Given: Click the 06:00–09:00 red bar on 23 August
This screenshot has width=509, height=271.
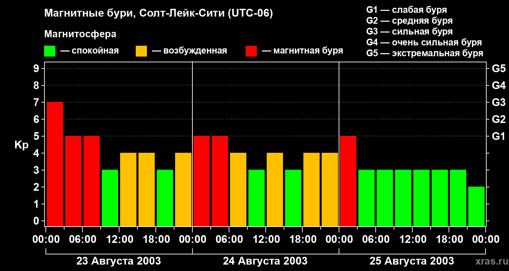Looking at the screenshot, I should [92, 181].
